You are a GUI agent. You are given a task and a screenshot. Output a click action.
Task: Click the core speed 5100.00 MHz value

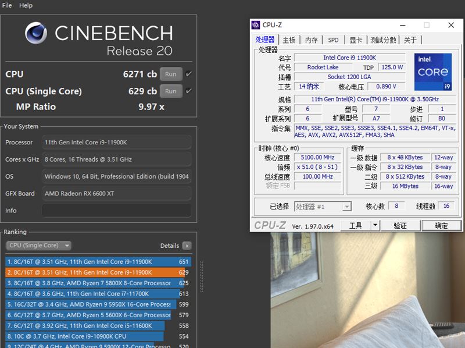pyautogui.click(x=317, y=157)
